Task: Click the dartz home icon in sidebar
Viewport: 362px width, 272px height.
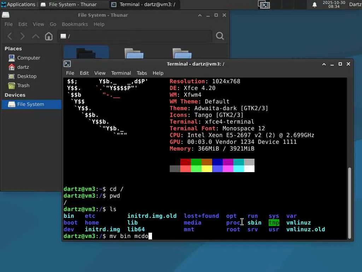Action: (x=12, y=67)
